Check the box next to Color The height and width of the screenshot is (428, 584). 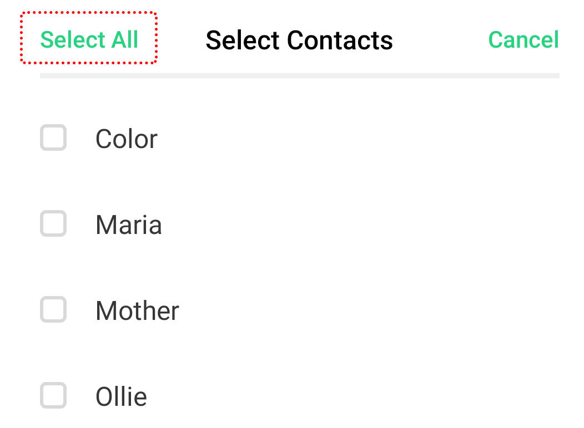point(53,137)
